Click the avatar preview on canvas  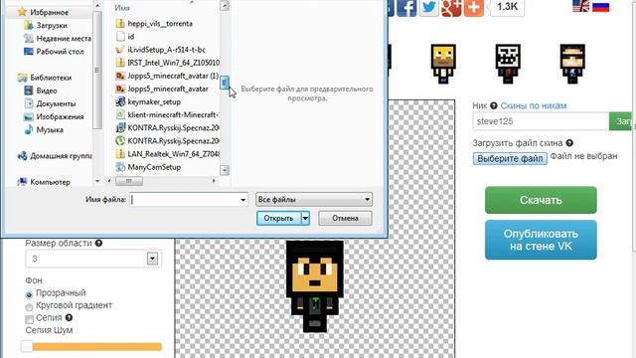point(315,286)
